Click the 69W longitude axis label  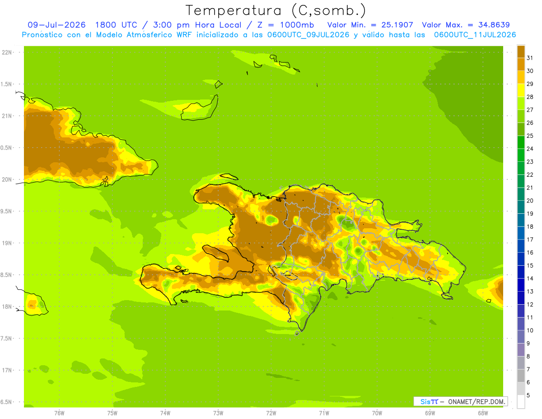point(430,413)
